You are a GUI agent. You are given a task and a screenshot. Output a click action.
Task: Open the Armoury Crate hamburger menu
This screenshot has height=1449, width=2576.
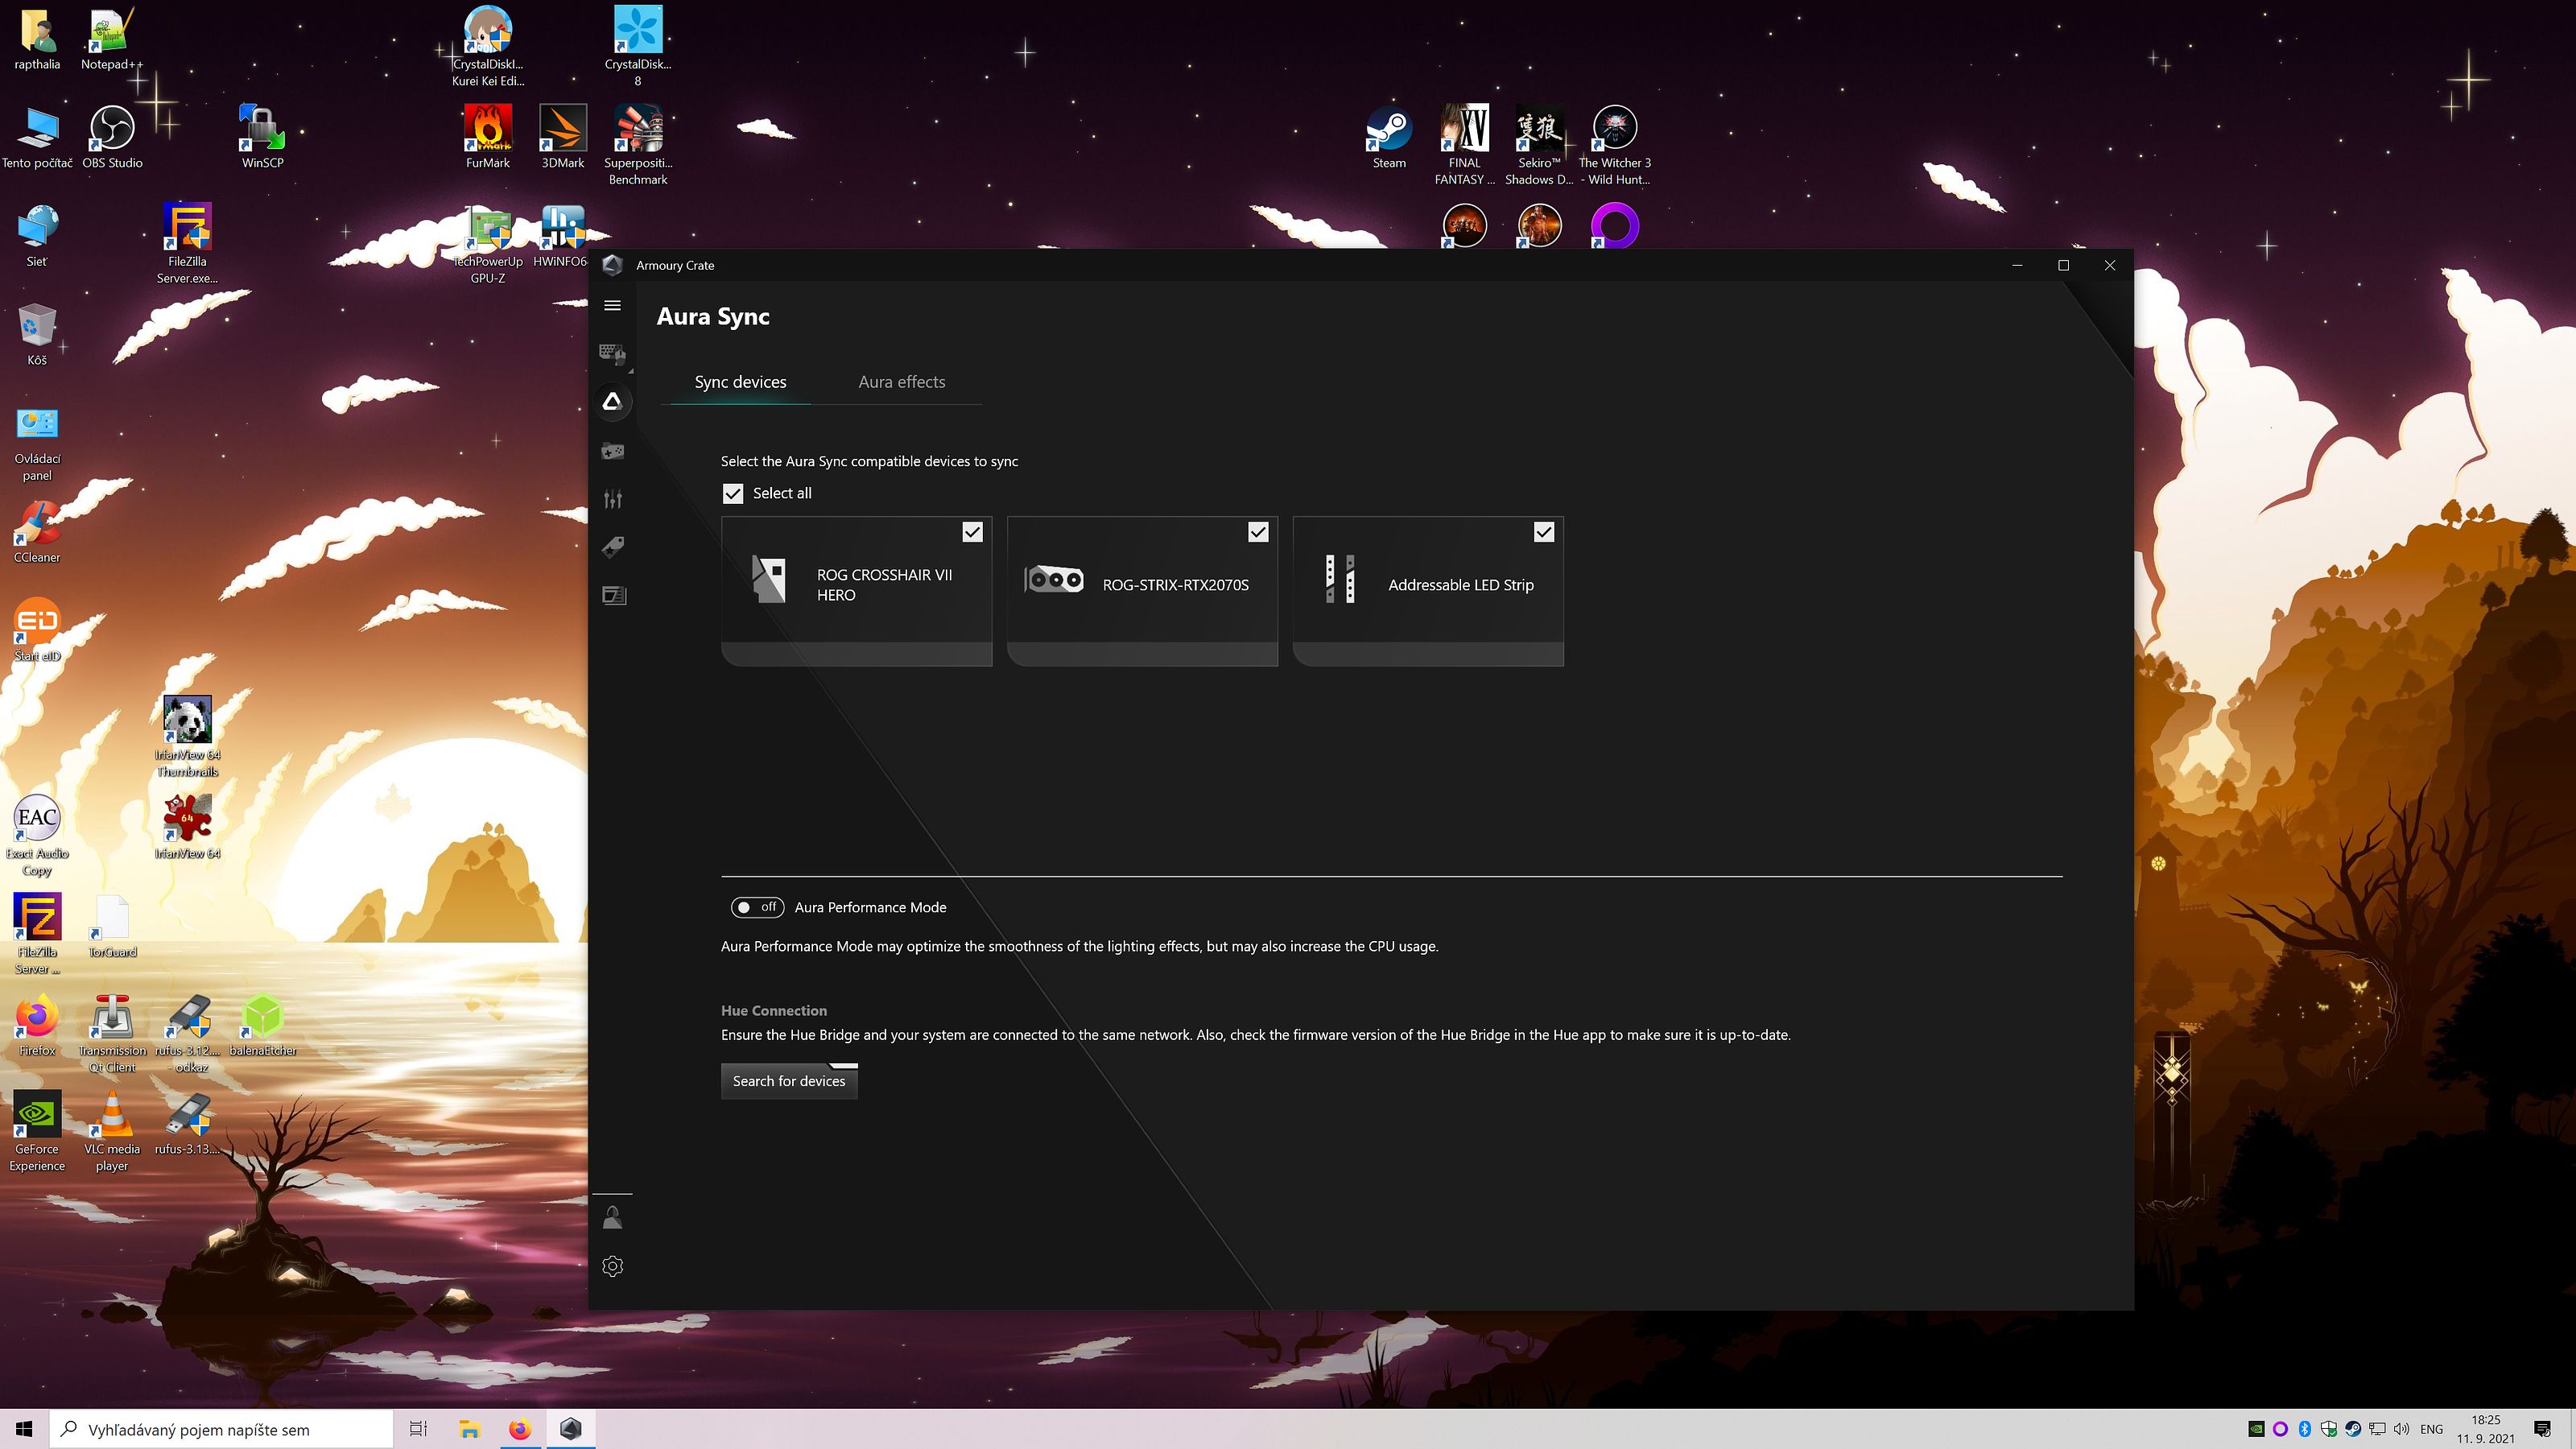click(x=613, y=306)
